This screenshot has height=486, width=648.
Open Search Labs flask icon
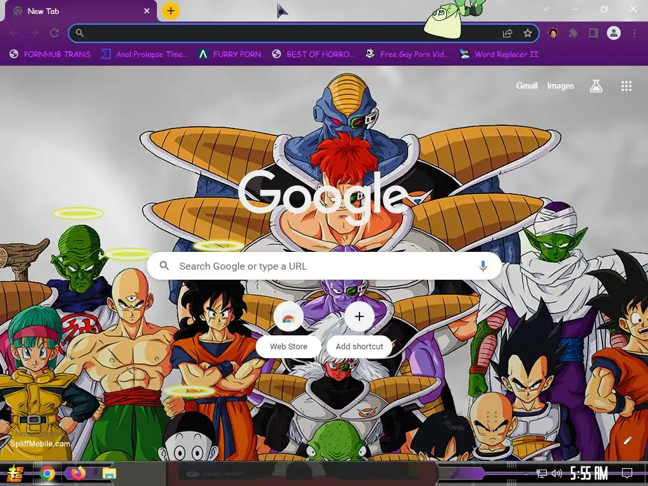click(596, 86)
